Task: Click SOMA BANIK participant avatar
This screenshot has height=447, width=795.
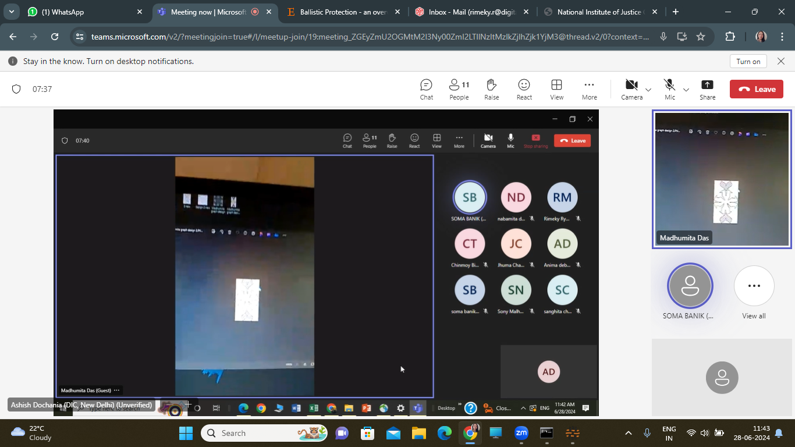Action: point(690,286)
